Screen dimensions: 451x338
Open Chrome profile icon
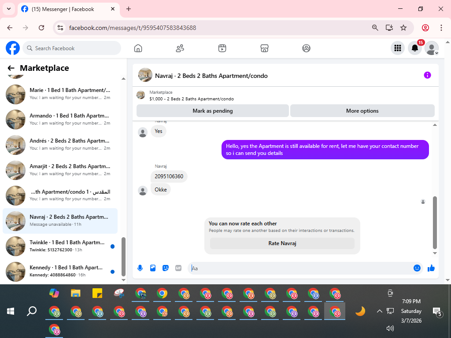click(425, 28)
